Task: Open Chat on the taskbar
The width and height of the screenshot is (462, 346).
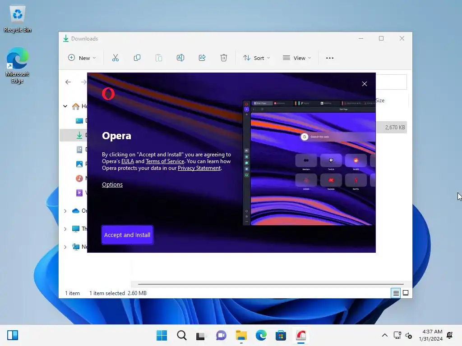Action: pos(221,335)
